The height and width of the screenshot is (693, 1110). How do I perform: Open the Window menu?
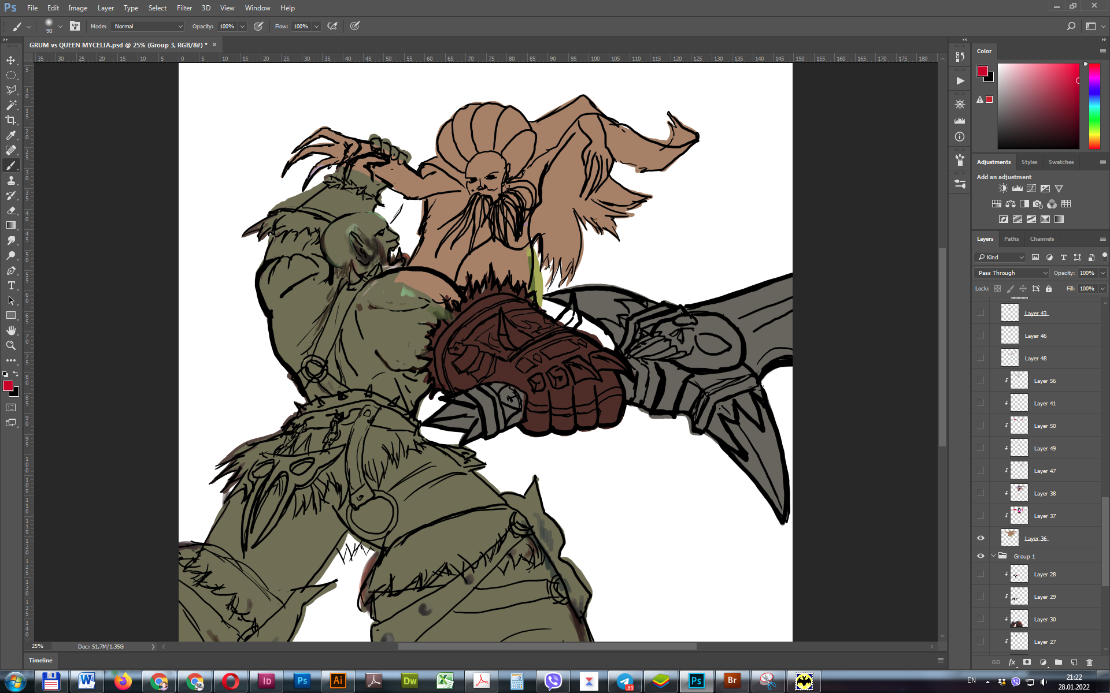click(x=257, y=8)
